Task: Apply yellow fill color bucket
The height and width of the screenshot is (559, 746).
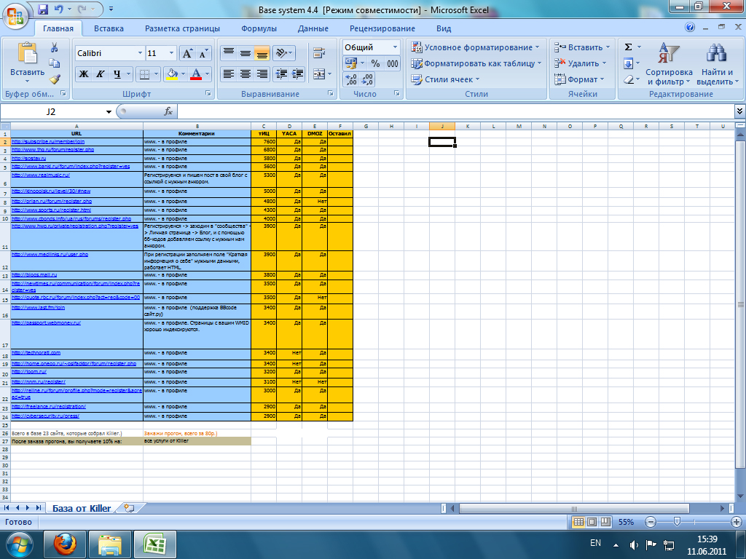Action: click(x=172, y=74)
